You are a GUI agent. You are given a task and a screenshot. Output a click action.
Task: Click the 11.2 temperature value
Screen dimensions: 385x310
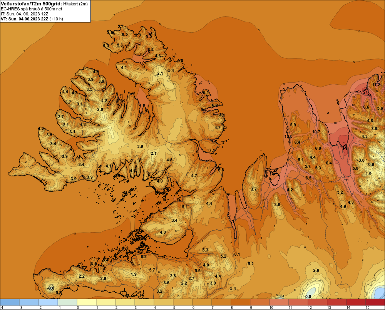(x=376, y=85)
